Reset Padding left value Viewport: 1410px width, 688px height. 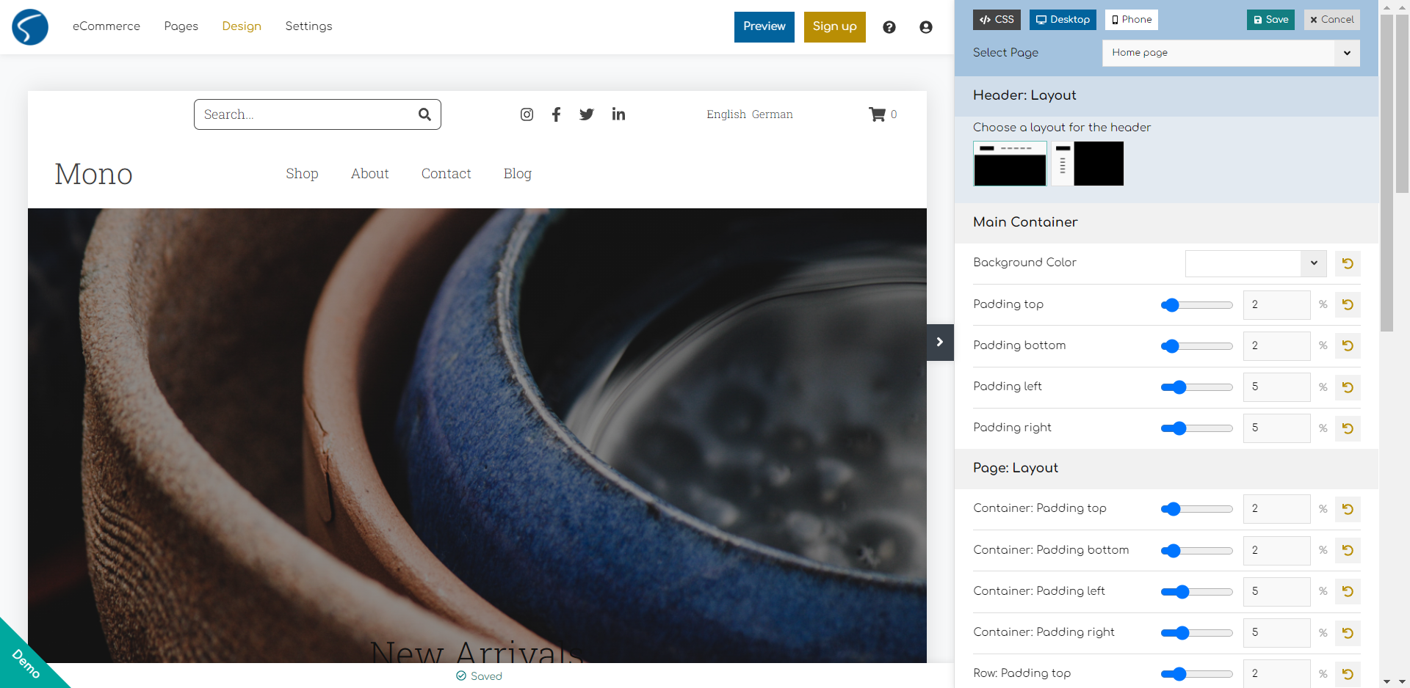pos(1348,387)
